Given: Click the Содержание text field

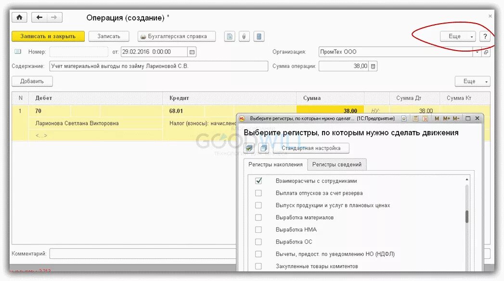Looking at the screenshot, I should click(158, 67).
